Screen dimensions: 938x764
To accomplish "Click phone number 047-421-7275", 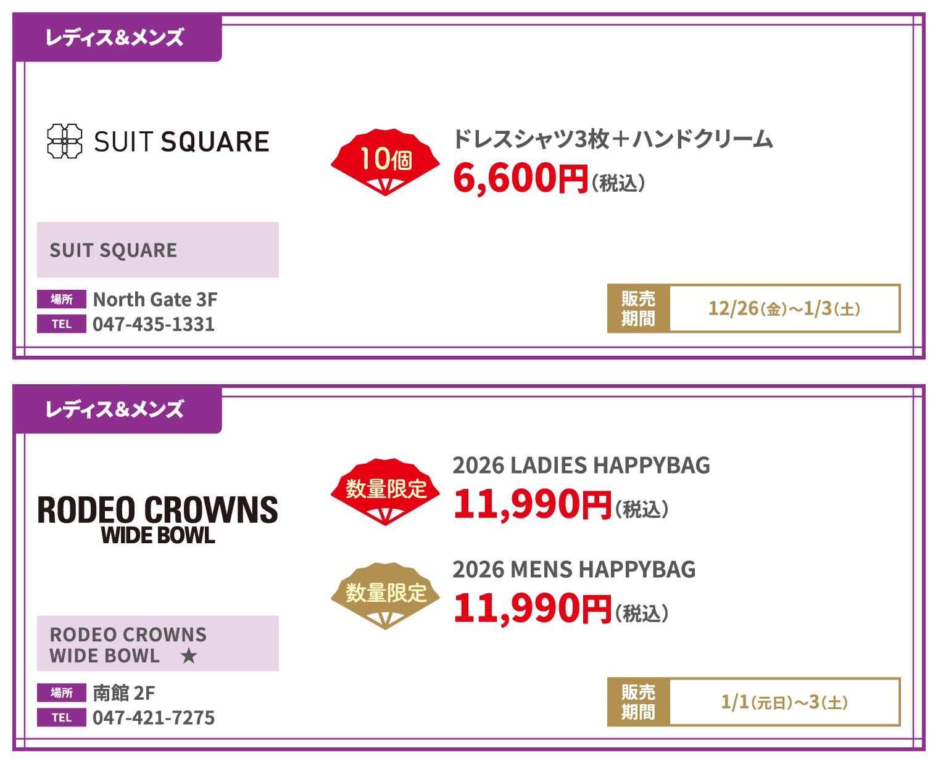I will coord(154,718).
